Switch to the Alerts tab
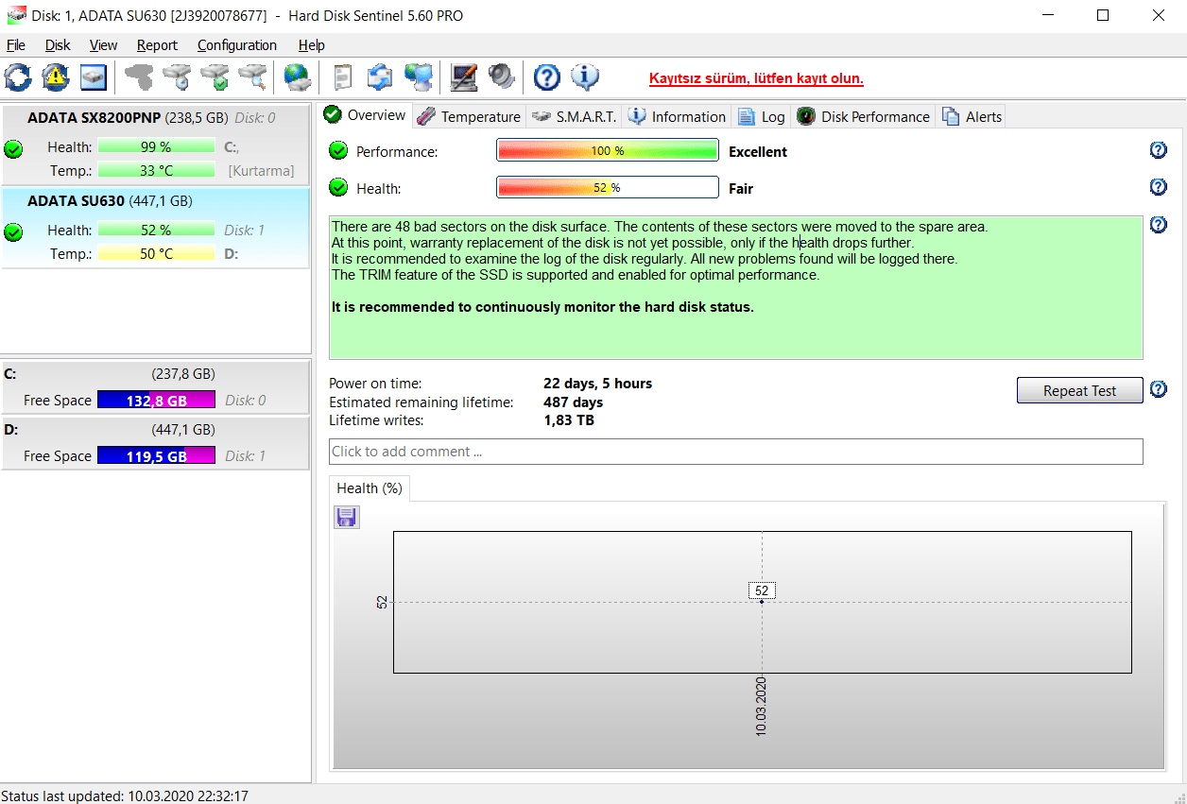The image size is (1187, 804). [x=972, y=116]
